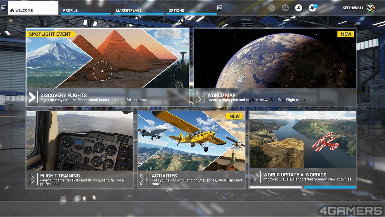Switch to the Profile tab
Image resolution: width=385 pixels, height=217 pixels.
tap(86, 10)
